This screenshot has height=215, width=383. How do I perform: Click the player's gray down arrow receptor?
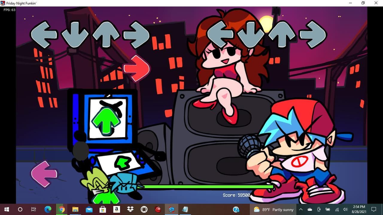coord(251,35)
